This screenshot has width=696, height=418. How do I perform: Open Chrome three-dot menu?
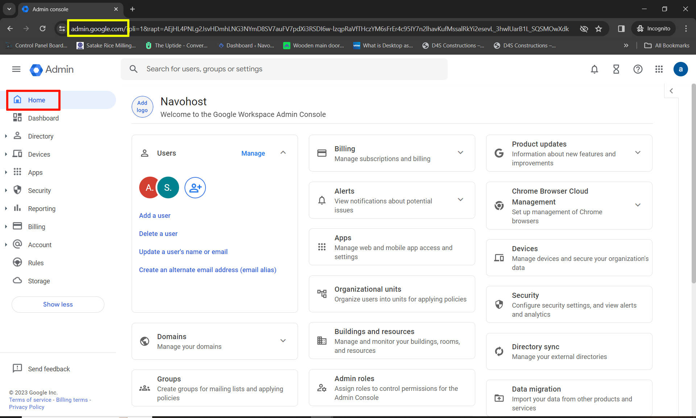(686, 29)
